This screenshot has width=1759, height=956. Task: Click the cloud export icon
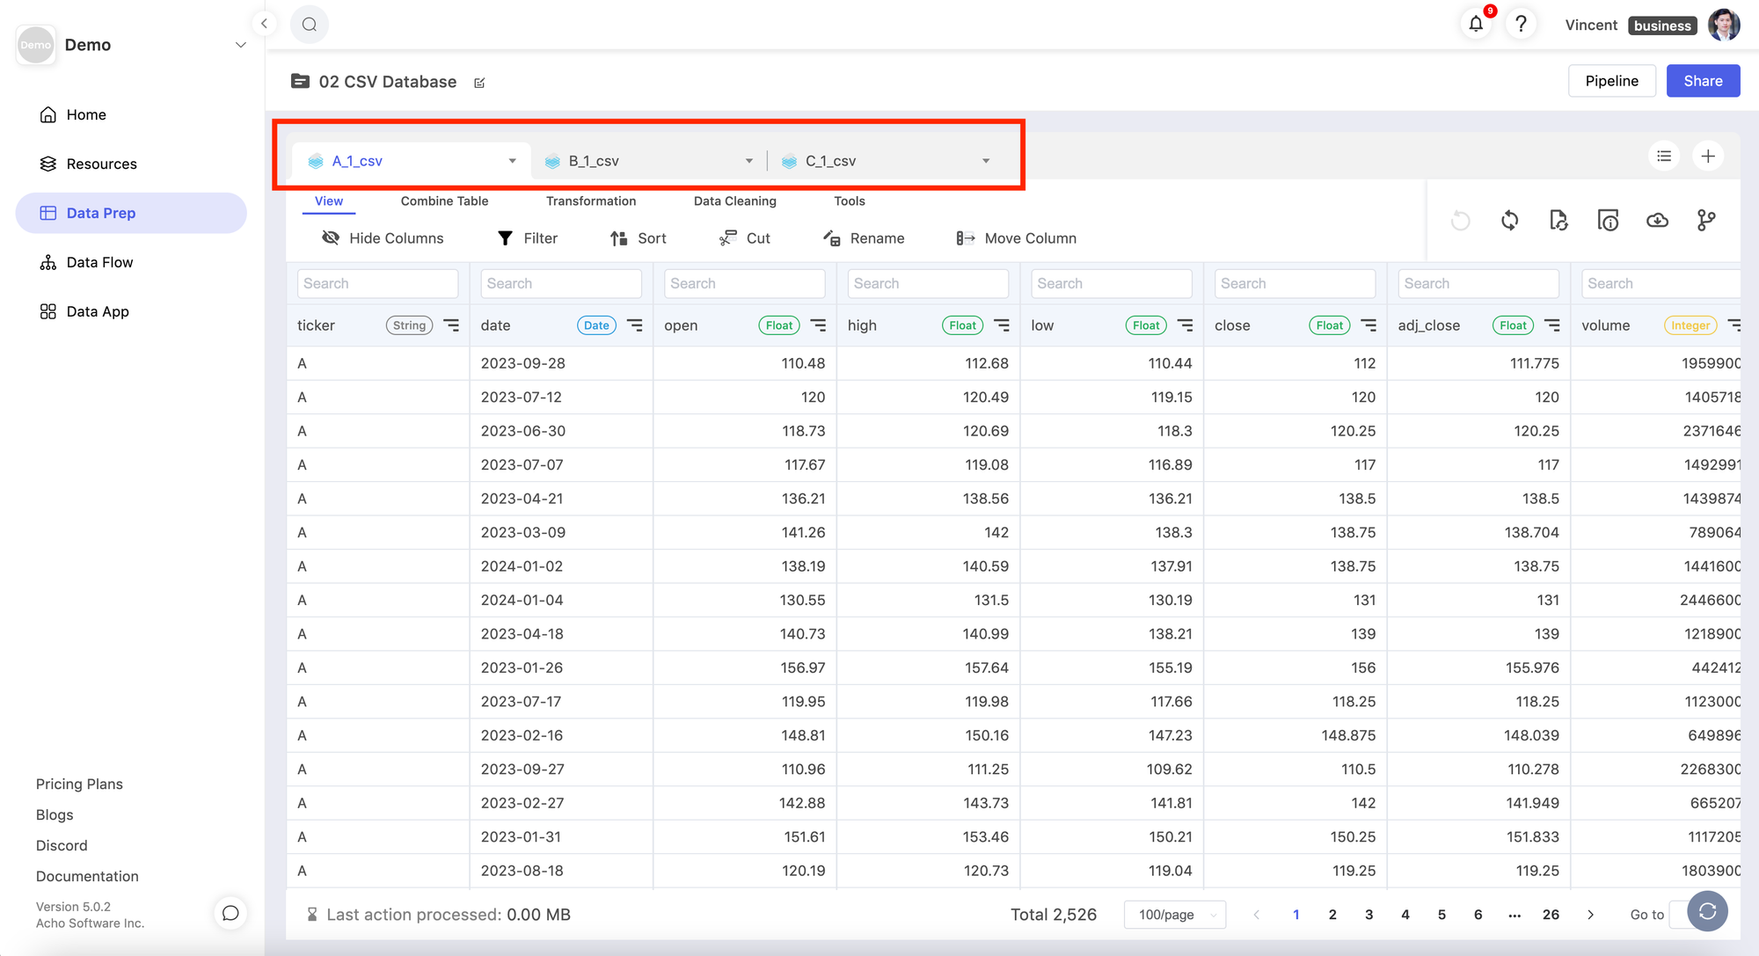point(1657,221)
